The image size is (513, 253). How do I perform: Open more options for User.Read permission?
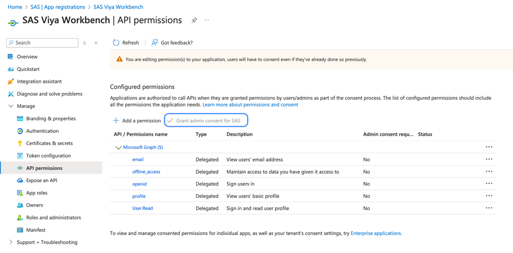(x=489, y=208)
